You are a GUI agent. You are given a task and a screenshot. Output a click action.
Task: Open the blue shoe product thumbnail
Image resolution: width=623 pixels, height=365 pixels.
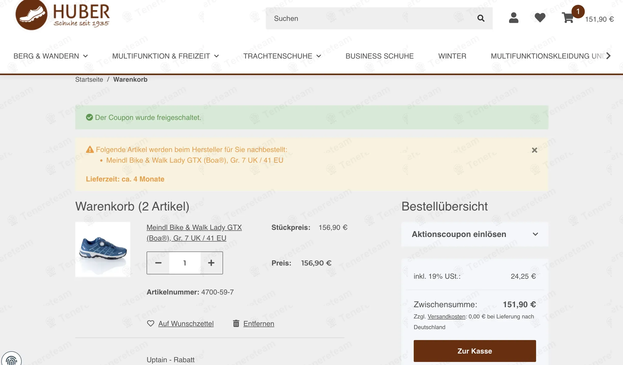tap(103, 249)
